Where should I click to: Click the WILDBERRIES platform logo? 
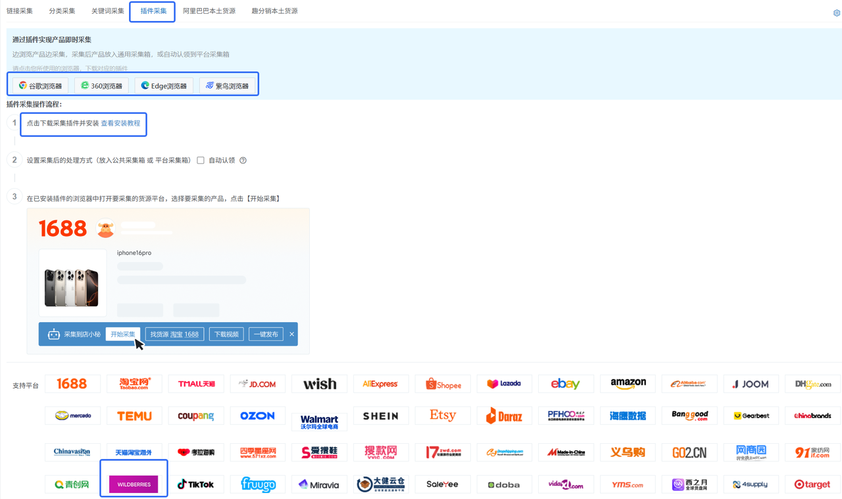tap(134, 485)
